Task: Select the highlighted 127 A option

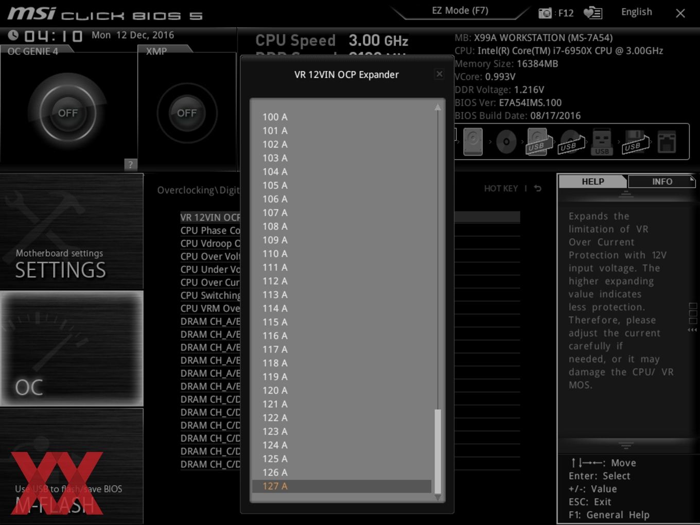Action: click(342, 486)
